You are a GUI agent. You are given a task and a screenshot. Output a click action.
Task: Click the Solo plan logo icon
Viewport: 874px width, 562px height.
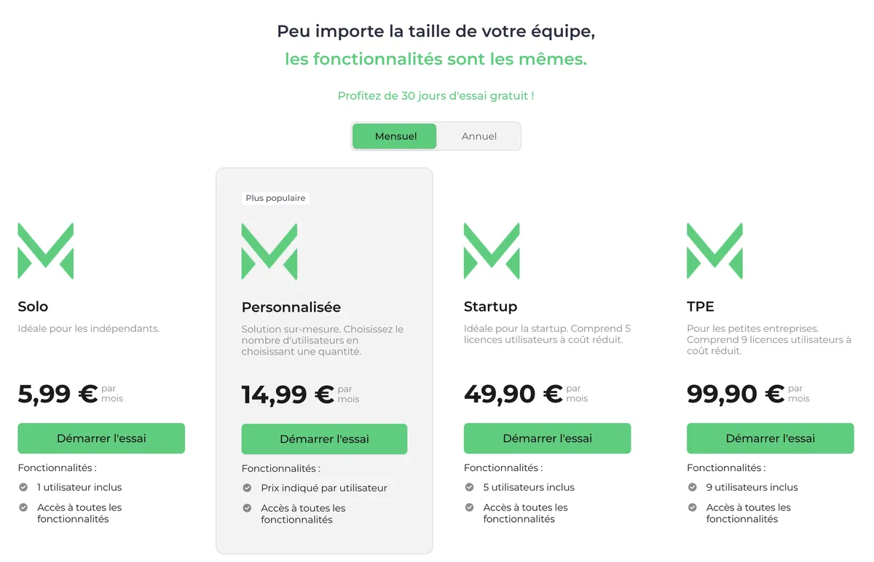click(45, 250)
